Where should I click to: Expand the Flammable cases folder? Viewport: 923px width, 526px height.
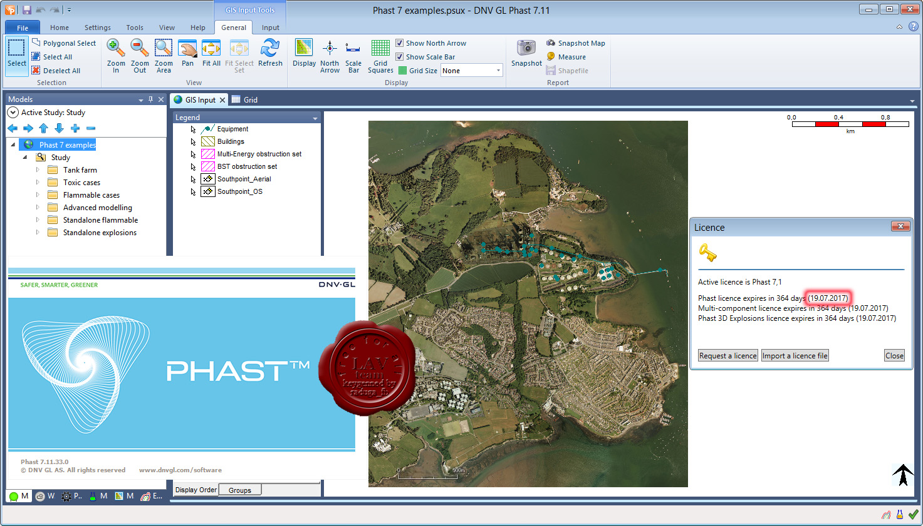click(37, 195)
